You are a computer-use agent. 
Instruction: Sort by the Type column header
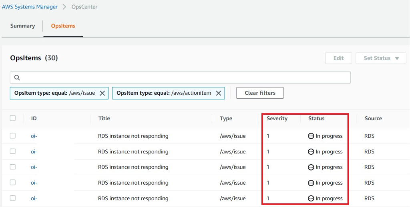click(226, 119)
